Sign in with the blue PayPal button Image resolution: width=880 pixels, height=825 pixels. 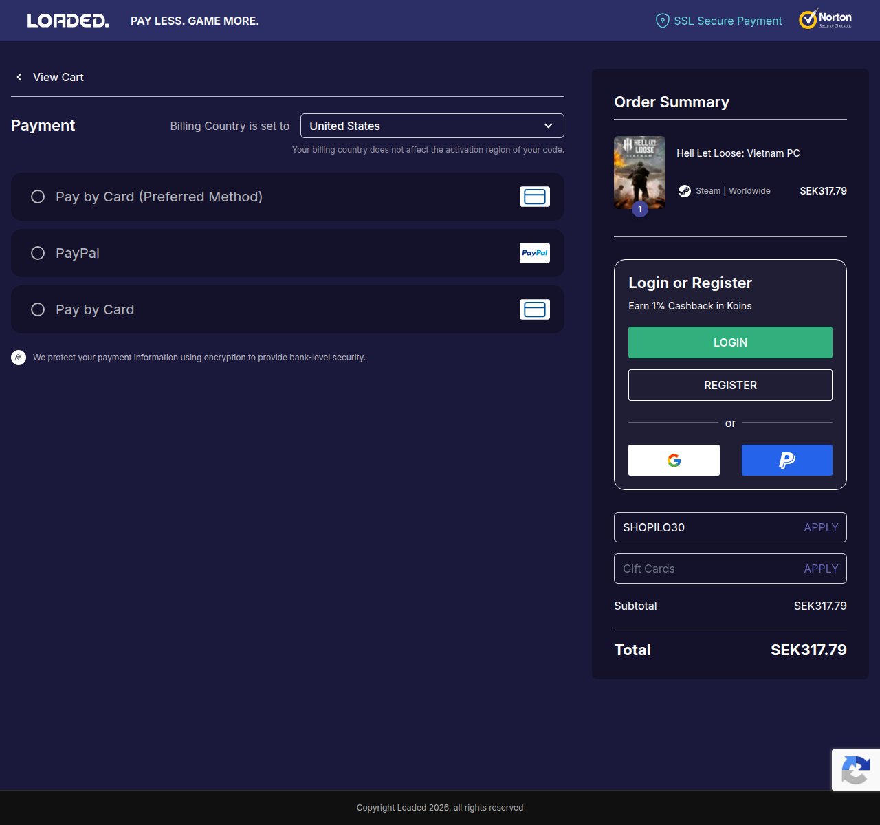(x=787, y=460)
